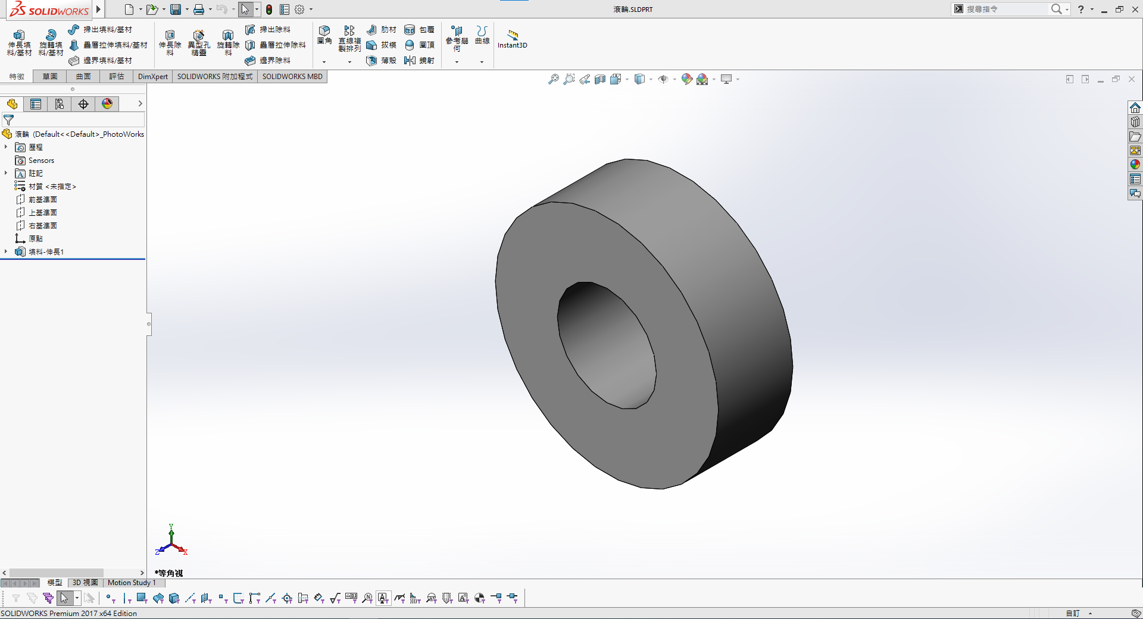Image resolution: width=1143 pixels, height=619 pixels.
Task: Apply the 圓角 fillet tool
Action: (x=324, y=35)
